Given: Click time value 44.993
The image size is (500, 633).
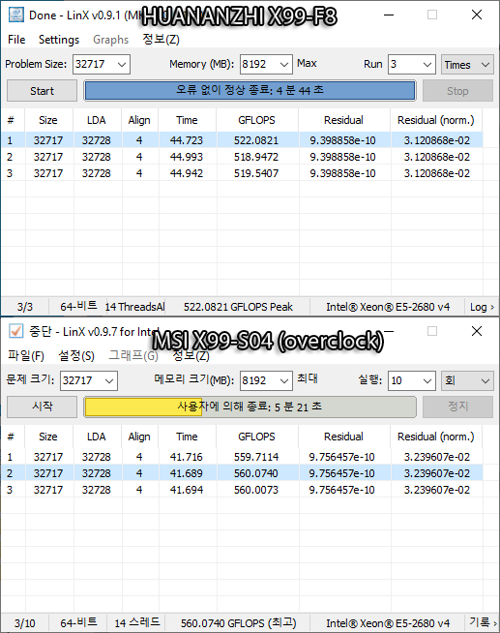Looking at the screenshot, I should pyautogui.click(x=187, y=157).
